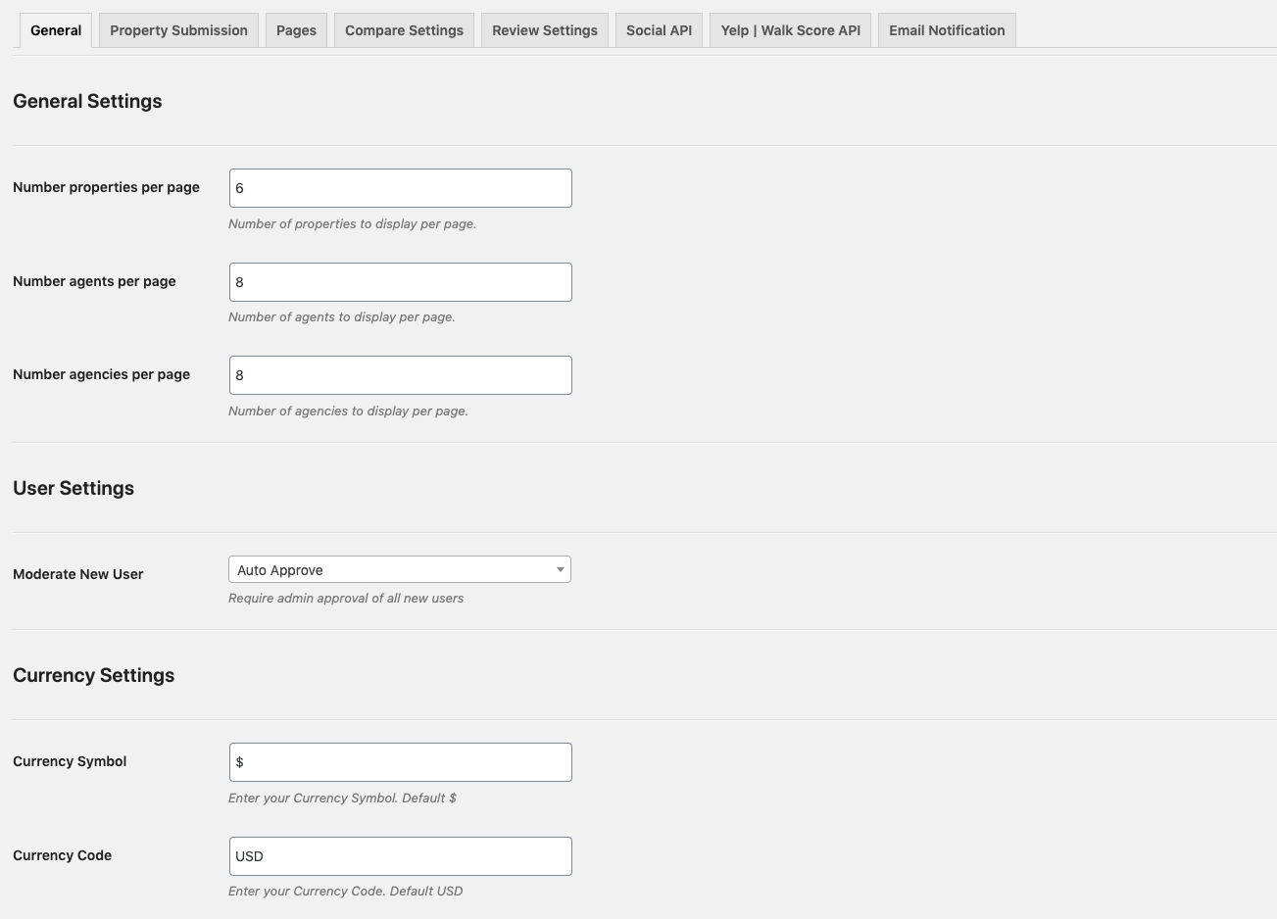
Task: Switch to the Review Settings tab
Action: pyautogui.click(x=545, y=30)
